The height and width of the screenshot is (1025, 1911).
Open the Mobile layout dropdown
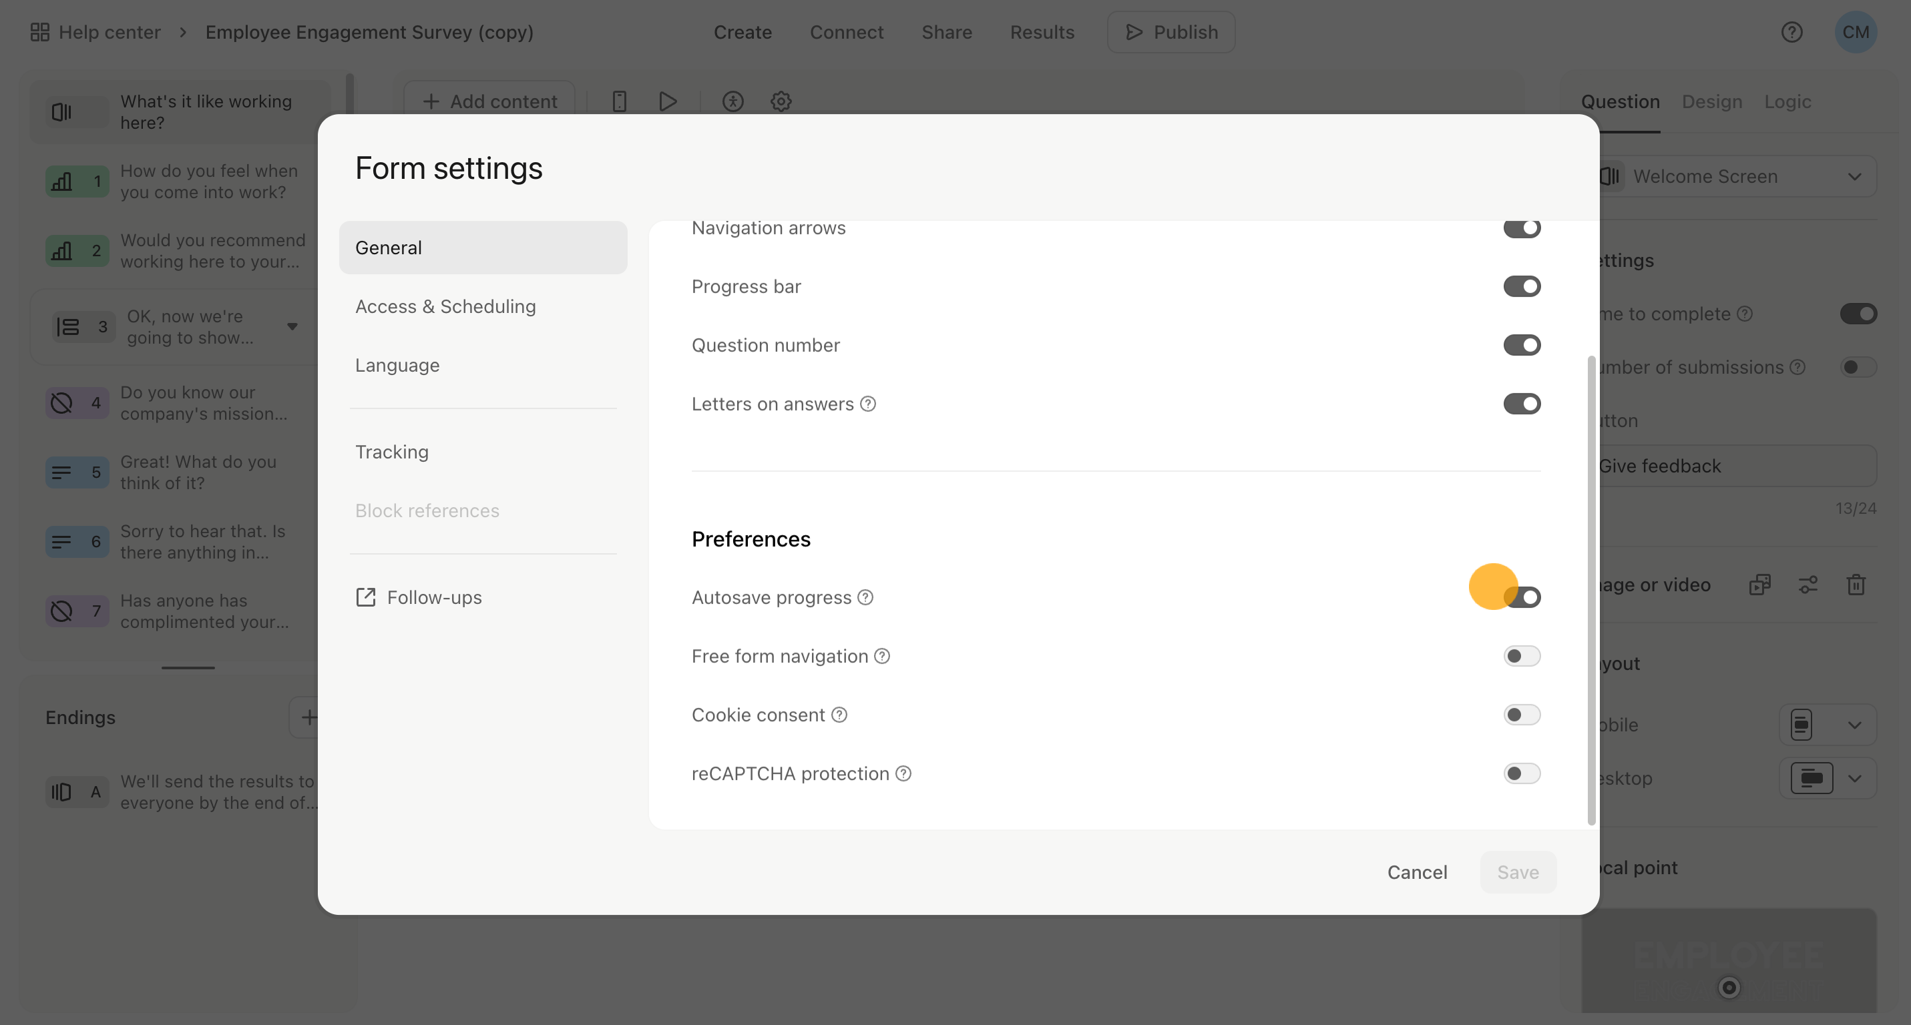pyautogui.click(x=1828, y=725)
